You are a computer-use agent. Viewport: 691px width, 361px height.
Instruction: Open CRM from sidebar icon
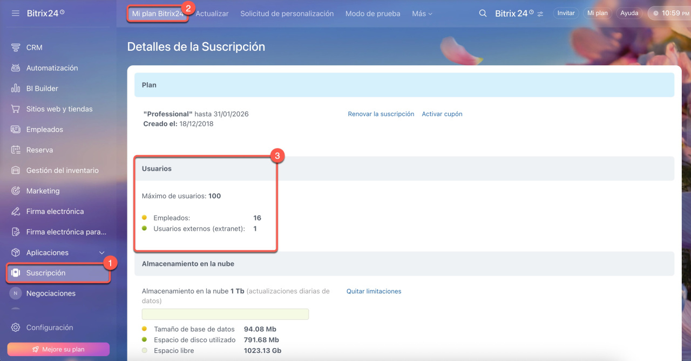click(x=16, y=48)
